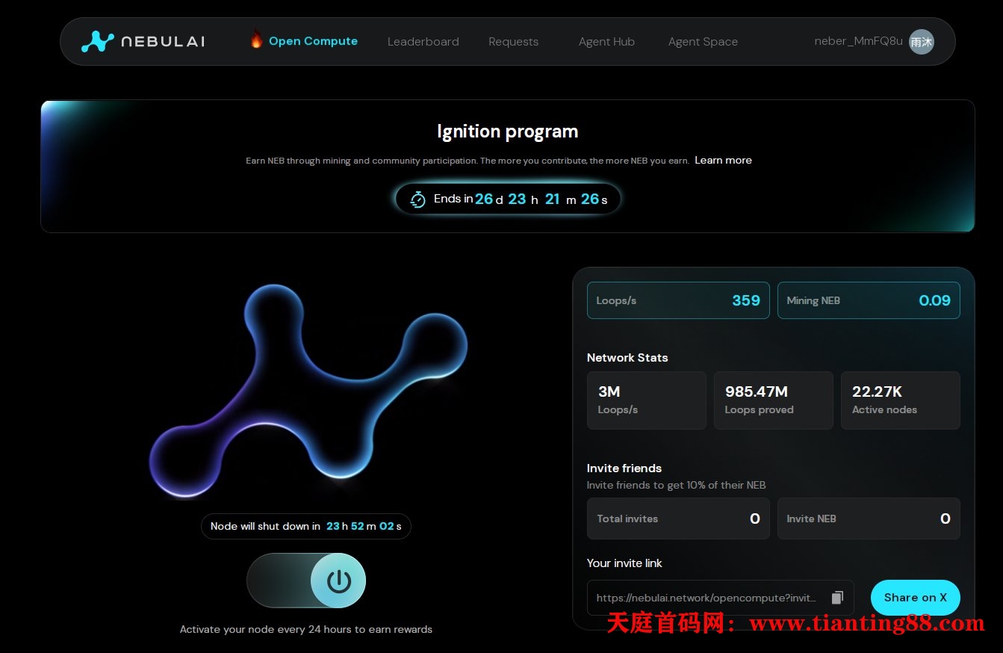Image resolution: width=1003 pixels, height=653 pixels.
Task: Click the Share on X button
Action: (x=915, y=598)
